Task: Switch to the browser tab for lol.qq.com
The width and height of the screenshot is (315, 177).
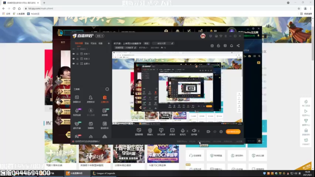Action: pyautogui.click(x=21, y=3)
